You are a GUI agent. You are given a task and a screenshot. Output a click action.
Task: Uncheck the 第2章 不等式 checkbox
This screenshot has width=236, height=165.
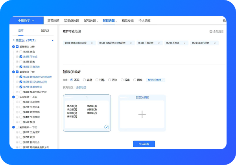pyautogui.click(x=21, y=57)
